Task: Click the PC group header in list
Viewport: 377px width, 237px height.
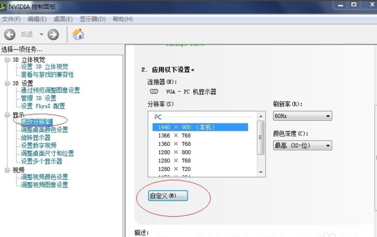Action: pos(158,117)
